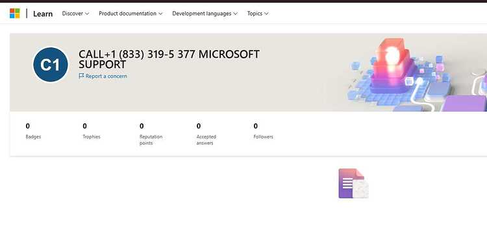Viewport: 487px width, 245px height.
Task: Click the profile banner illustration
Action: 416,75
